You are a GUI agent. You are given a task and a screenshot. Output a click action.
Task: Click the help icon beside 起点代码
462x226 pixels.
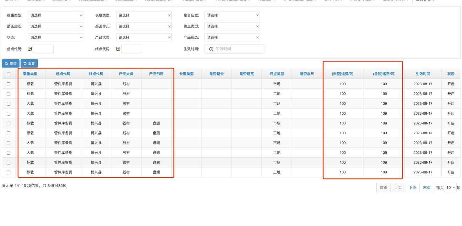[30, 49]
